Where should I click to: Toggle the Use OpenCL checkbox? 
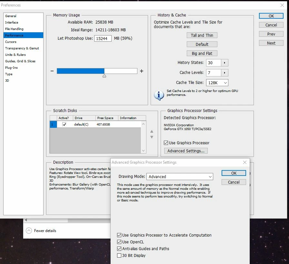[x=119, y=242]
